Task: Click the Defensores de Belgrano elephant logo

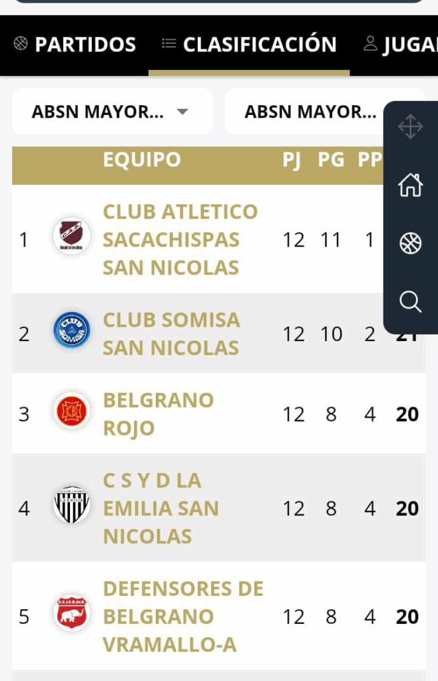Action: [x=72, y=613]
